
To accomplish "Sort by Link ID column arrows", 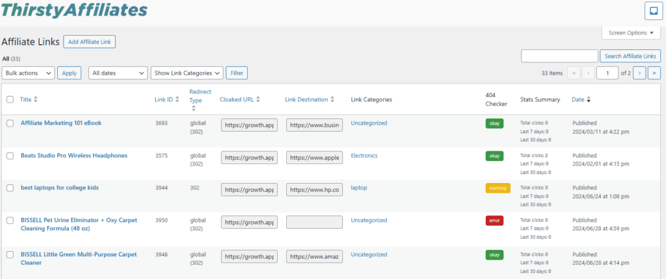I will click(177, 100).
